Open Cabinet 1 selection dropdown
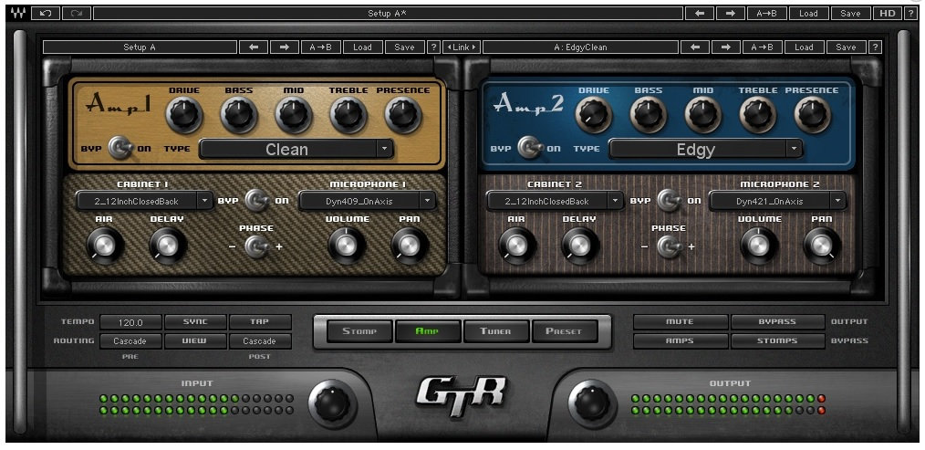925x450 pixels. tap(144, 201)
